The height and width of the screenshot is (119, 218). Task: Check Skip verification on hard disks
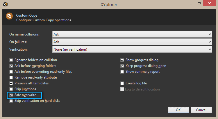[11, 101]
